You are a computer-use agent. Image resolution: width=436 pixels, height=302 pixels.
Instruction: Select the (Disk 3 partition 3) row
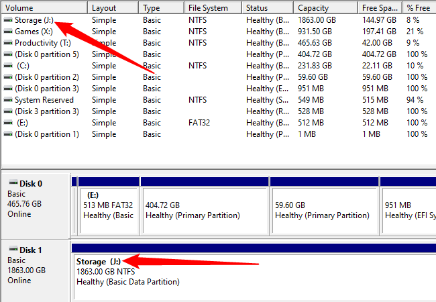tap(219, 111)
